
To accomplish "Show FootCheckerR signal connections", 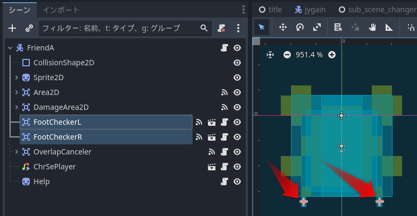I will point(199,137).
